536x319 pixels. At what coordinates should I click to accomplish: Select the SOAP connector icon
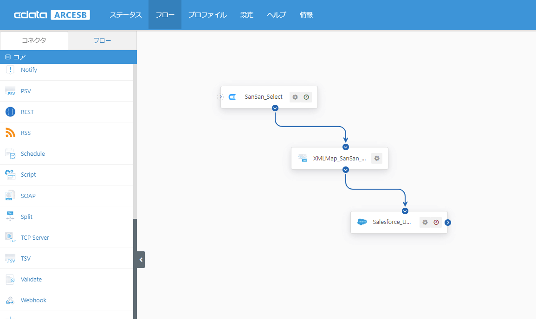(x=10, y=195)
